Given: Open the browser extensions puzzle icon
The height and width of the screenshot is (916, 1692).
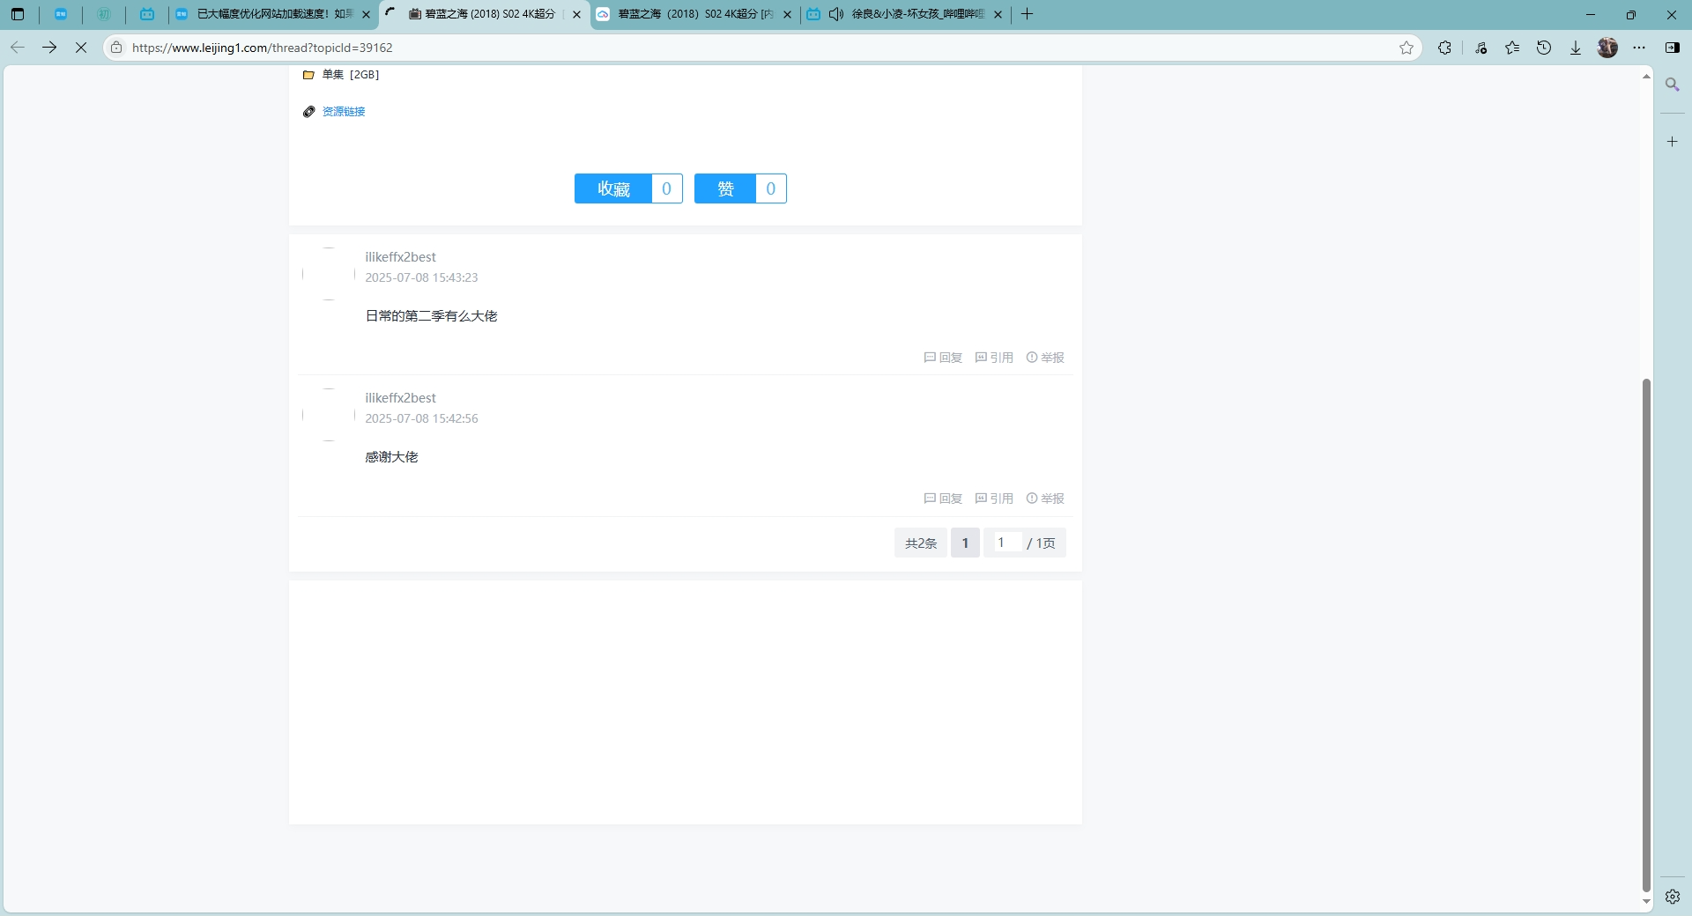Looking at the screenshot, I should 1444,48.
